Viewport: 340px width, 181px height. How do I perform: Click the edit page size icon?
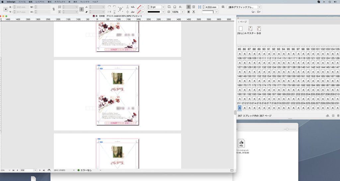point(328,116)
